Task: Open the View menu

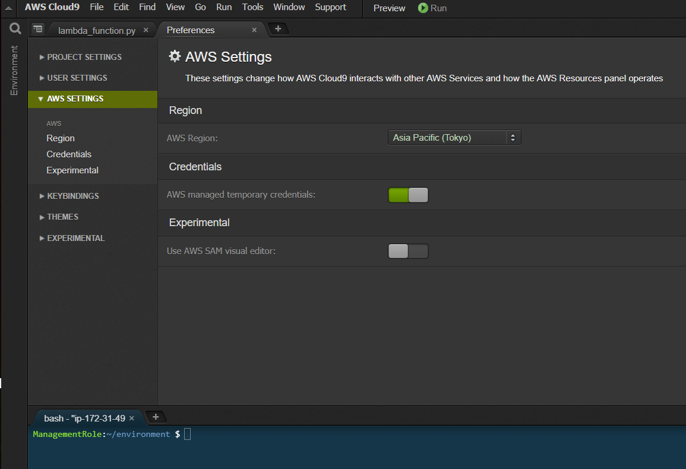Action: (175, 7)
